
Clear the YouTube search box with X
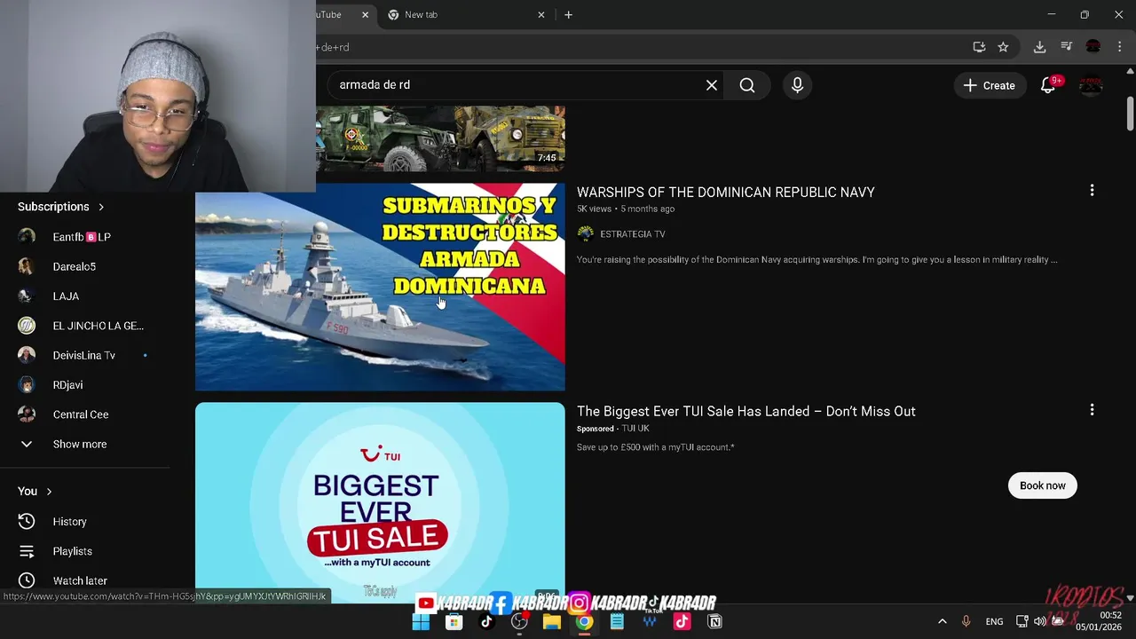711,85
